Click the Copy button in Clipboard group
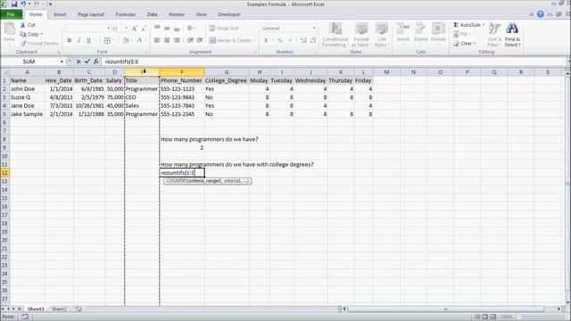The image size is (571, 321). point(32,34)
